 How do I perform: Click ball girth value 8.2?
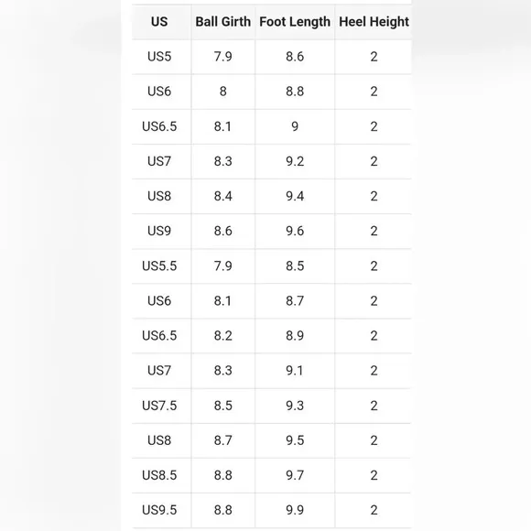click(x=222, y=336)
